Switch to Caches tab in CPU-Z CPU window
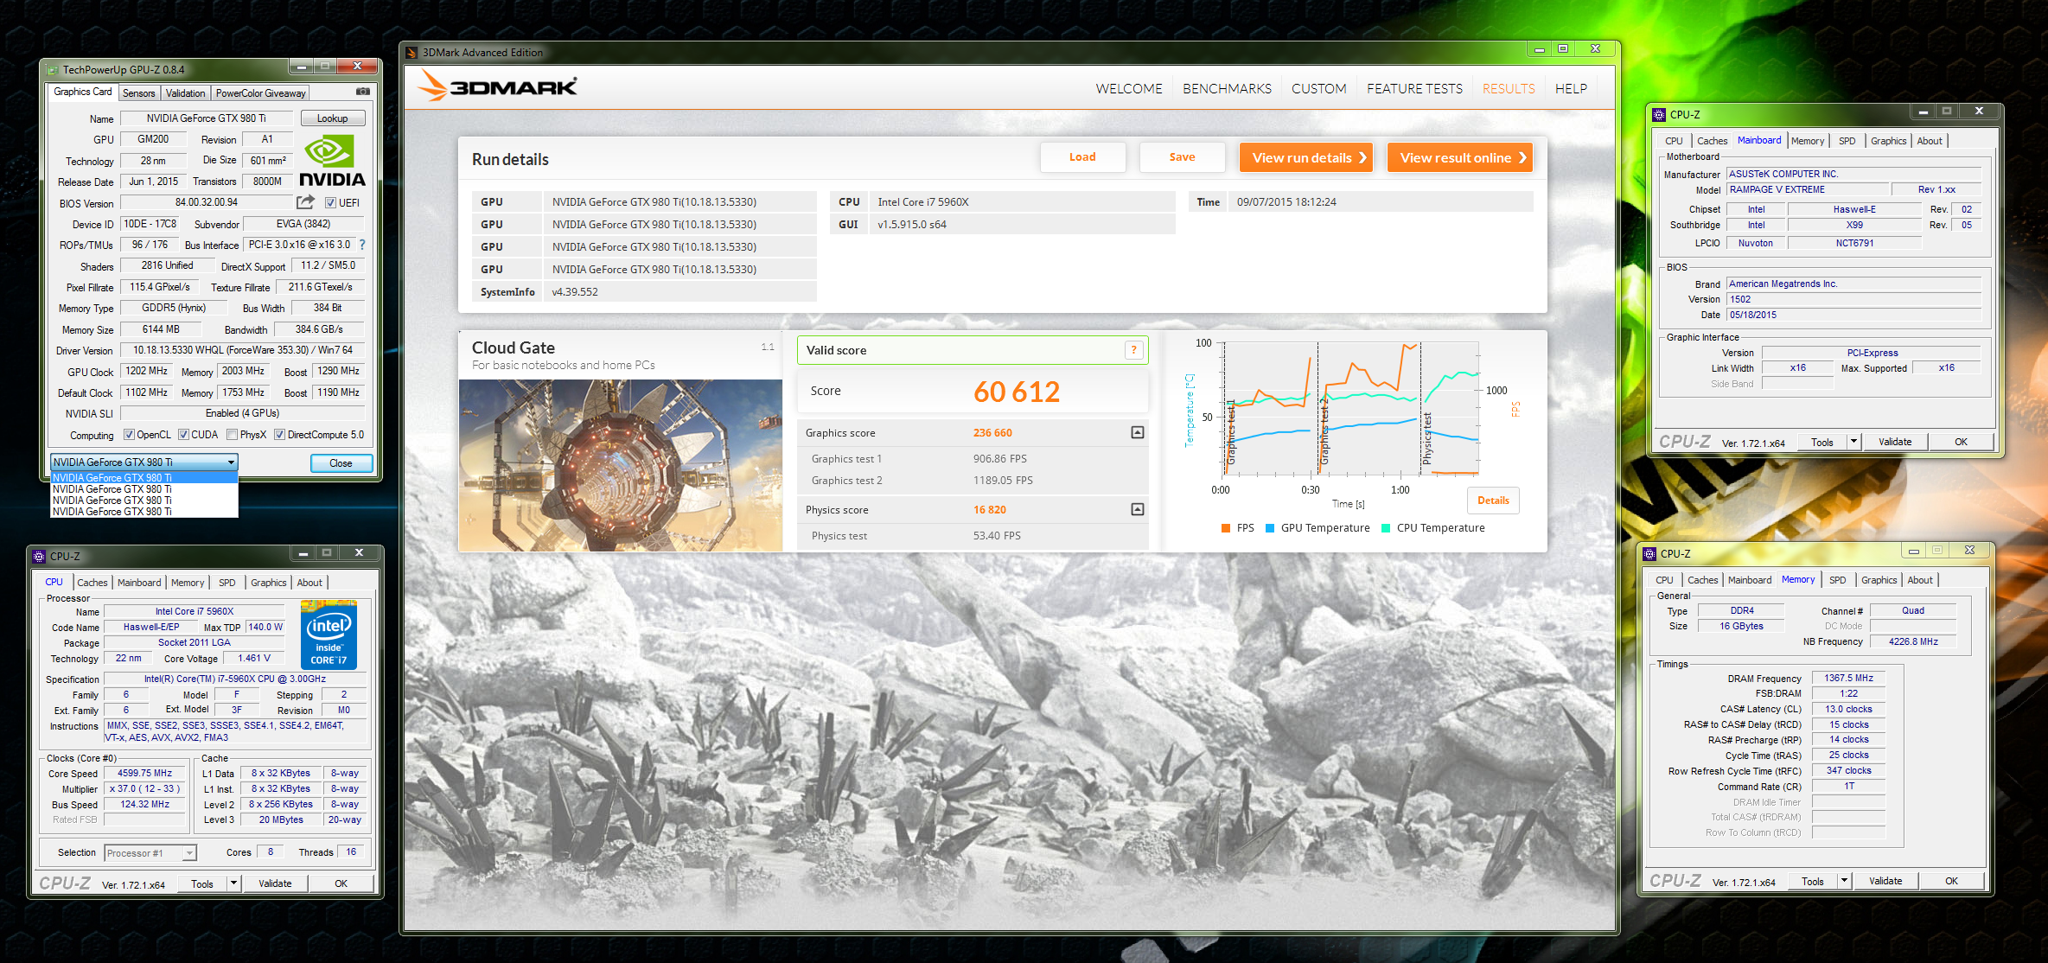The height and width of the screenshot is (963, 2048). pyautogui.click(x=93, y=583)
